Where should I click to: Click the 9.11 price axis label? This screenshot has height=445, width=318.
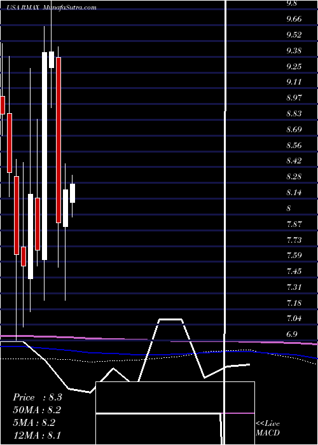(x=294, y=82)
